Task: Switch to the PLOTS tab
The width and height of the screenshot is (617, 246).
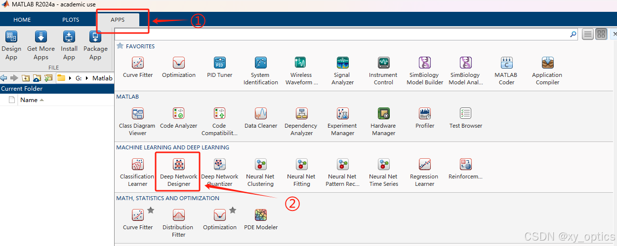Action: click(71, 20)
